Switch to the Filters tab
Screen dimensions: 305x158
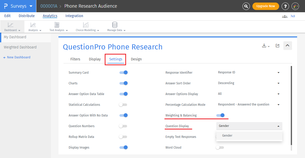click(x=75, y=59)
